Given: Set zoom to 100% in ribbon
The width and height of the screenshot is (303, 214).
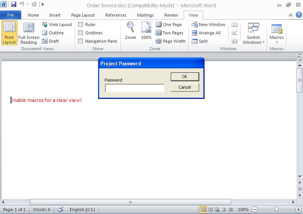Looking at the screenshot, I should point(146,31).
